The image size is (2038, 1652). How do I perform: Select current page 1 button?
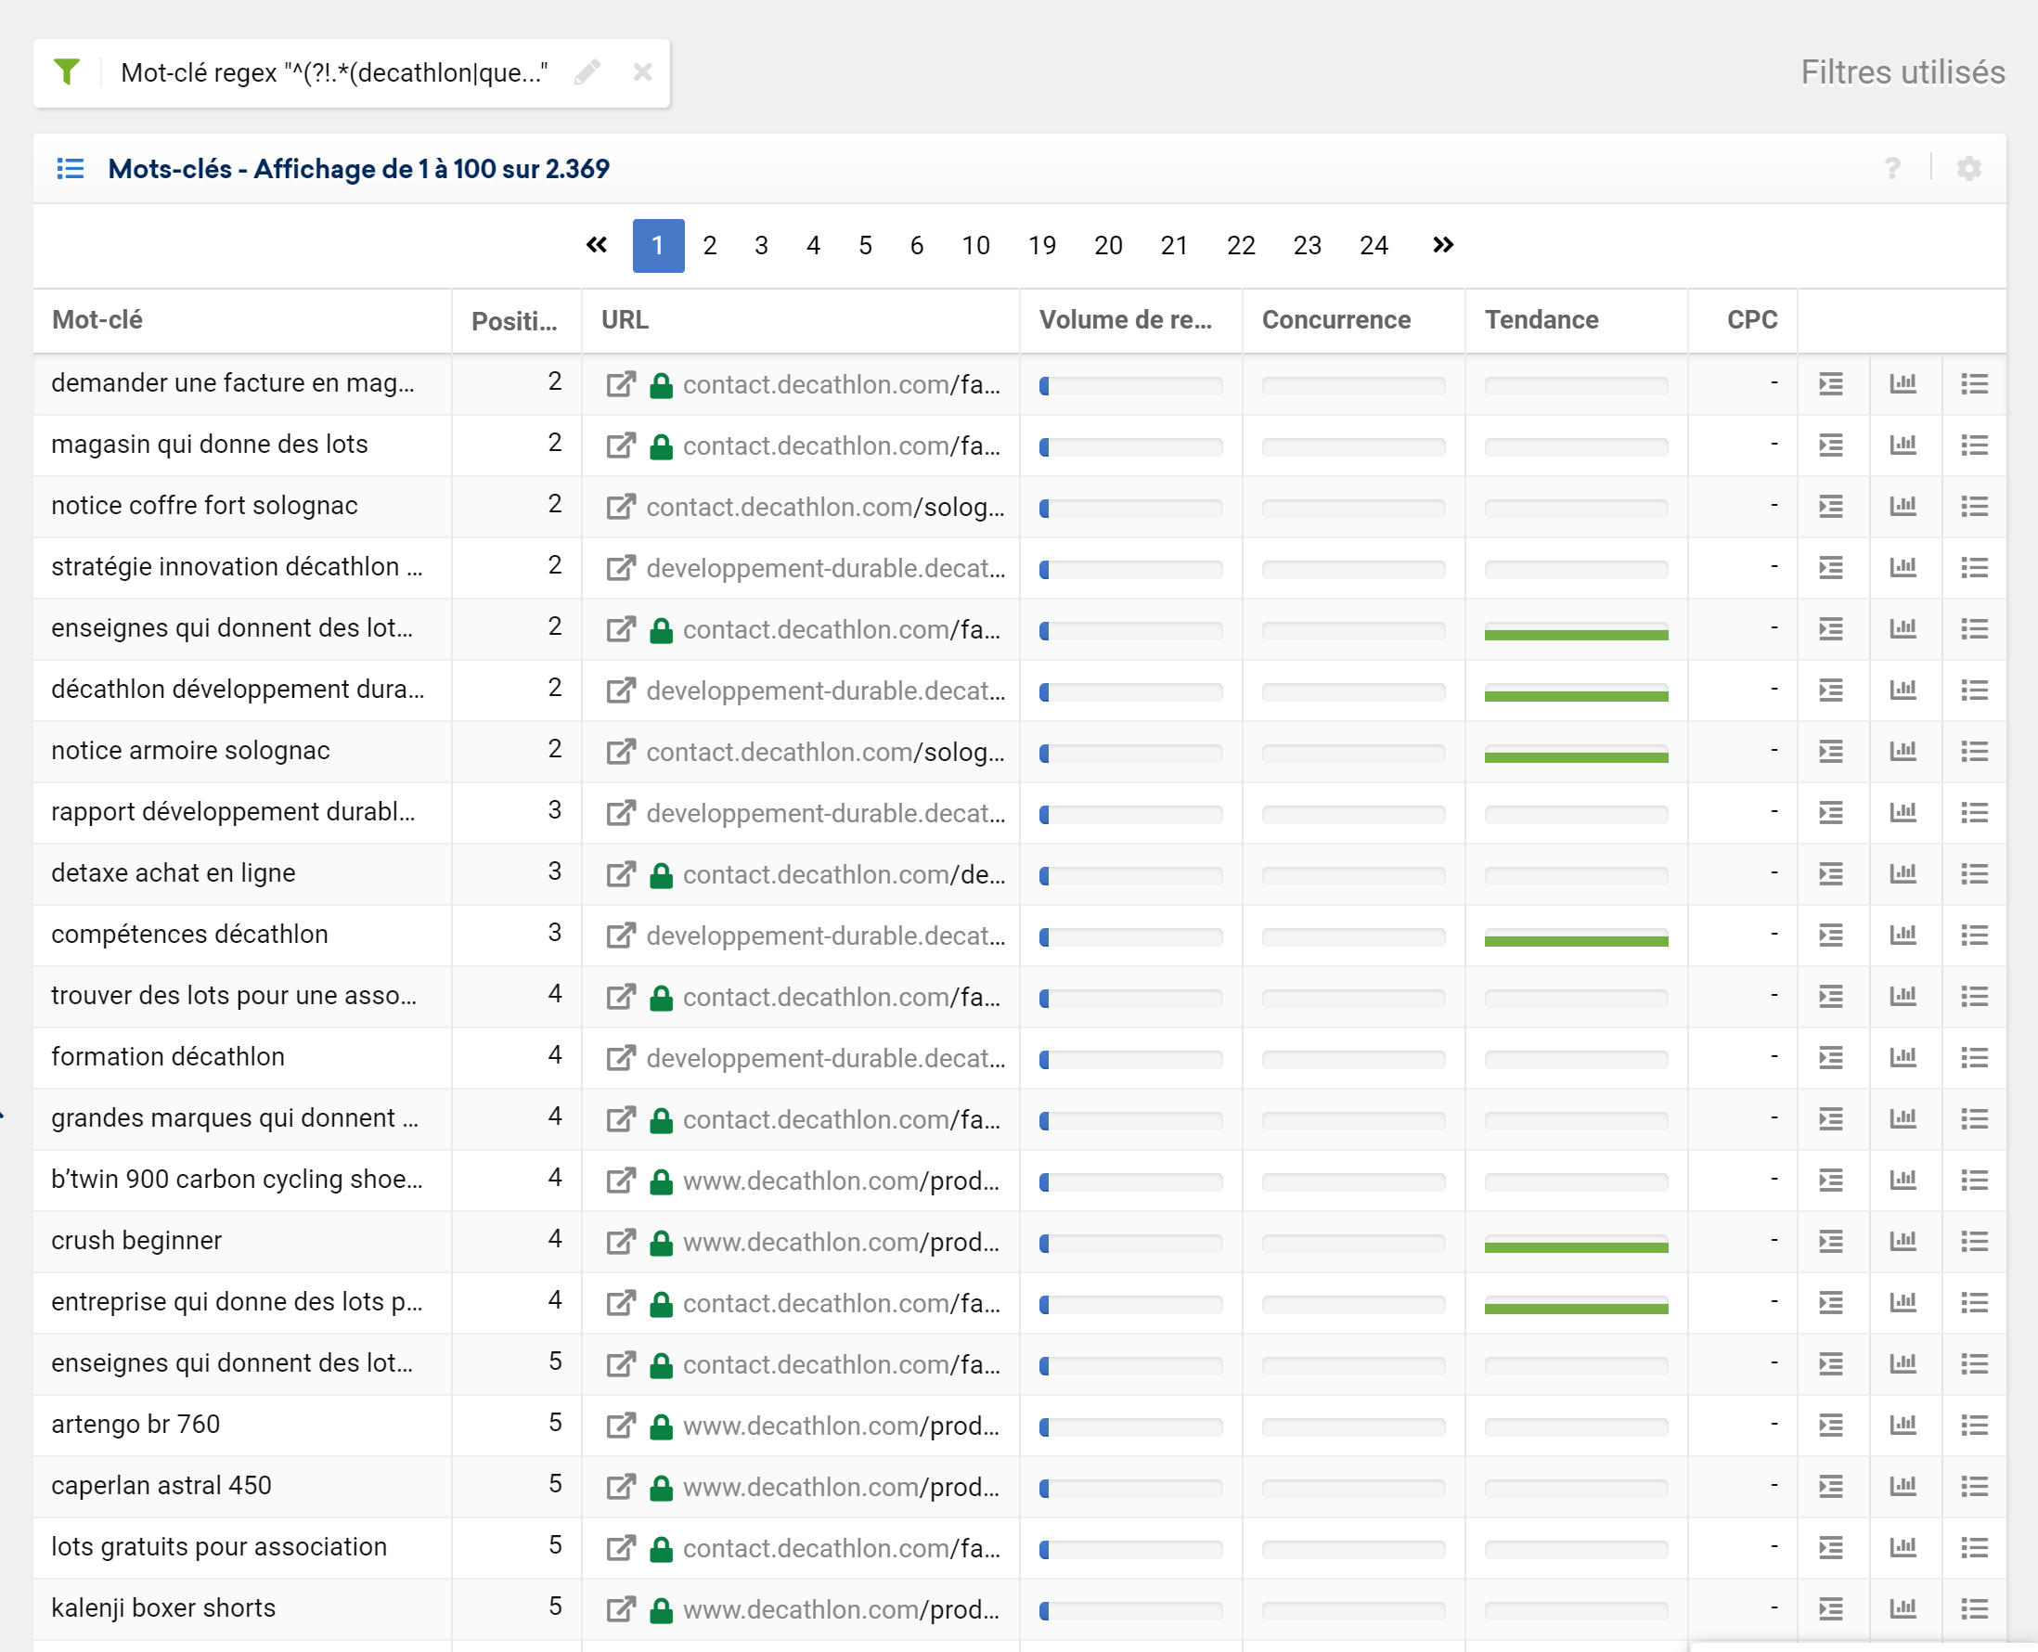657,246
